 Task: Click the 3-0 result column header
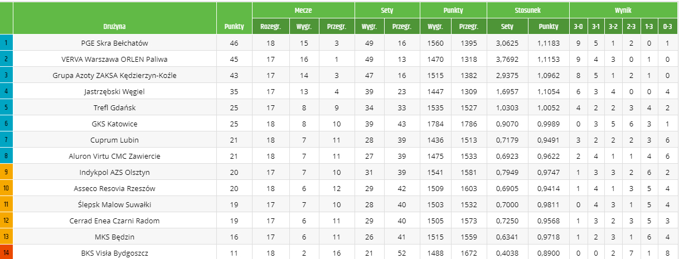[578, 26]
